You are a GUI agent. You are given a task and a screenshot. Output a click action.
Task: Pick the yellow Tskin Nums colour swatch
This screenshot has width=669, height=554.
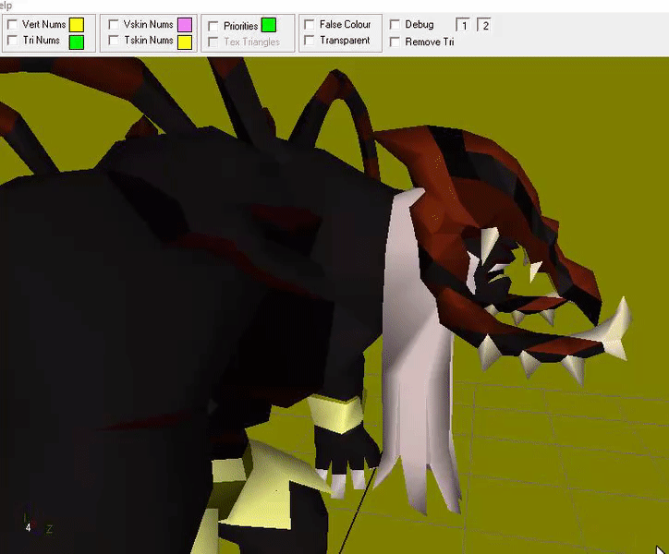coord(185,42)
